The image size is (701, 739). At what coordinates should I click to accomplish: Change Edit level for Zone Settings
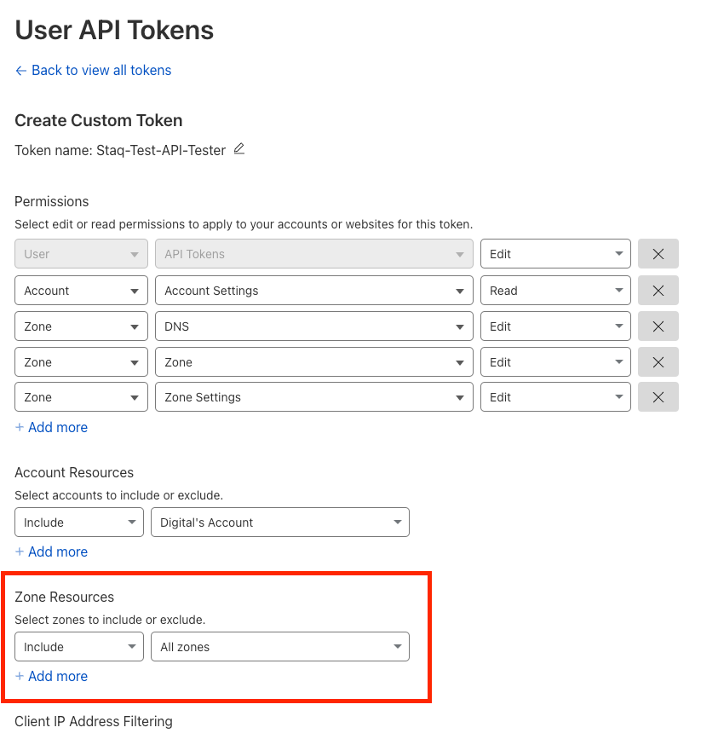click(555, 397)
